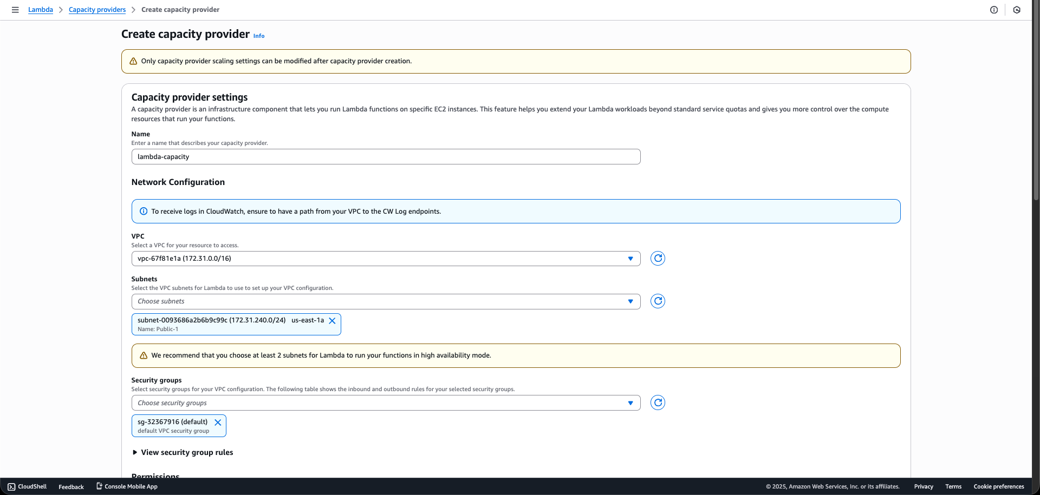Open the navigation sidebar menu
The width and height of the screenshot is (1040, 495).
pos(15,9)
